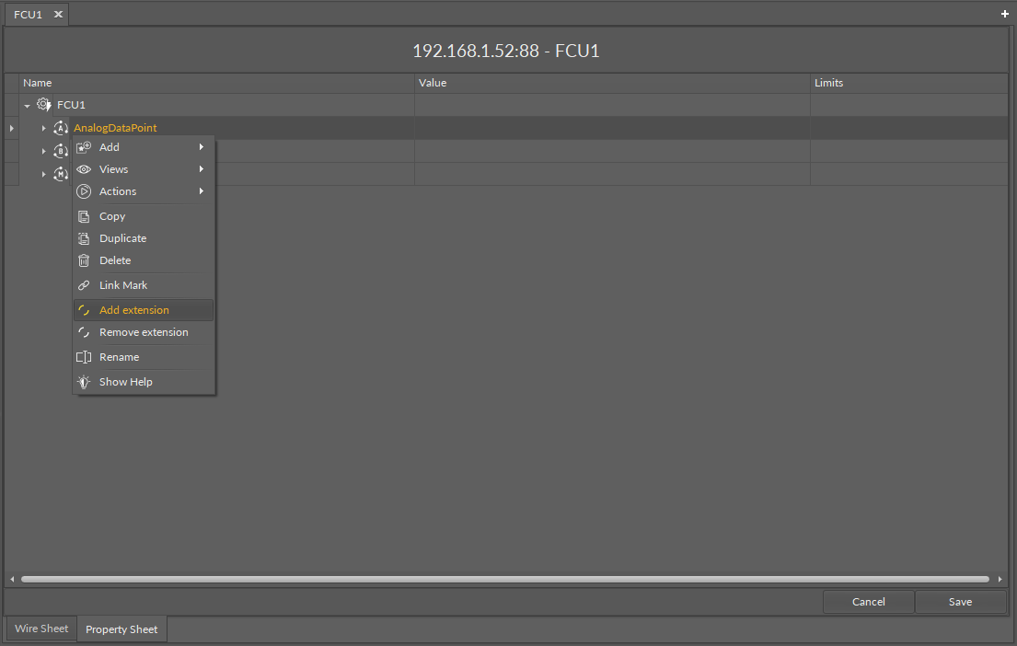Click the Rename icon in context menu
This screenshot has width=1017, height=646.
(x=84, y=357)
